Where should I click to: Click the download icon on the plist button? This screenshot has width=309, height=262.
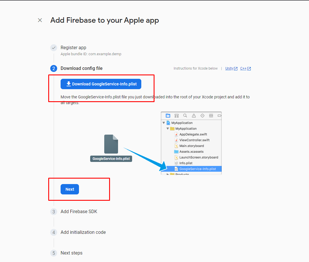(69, 84)
